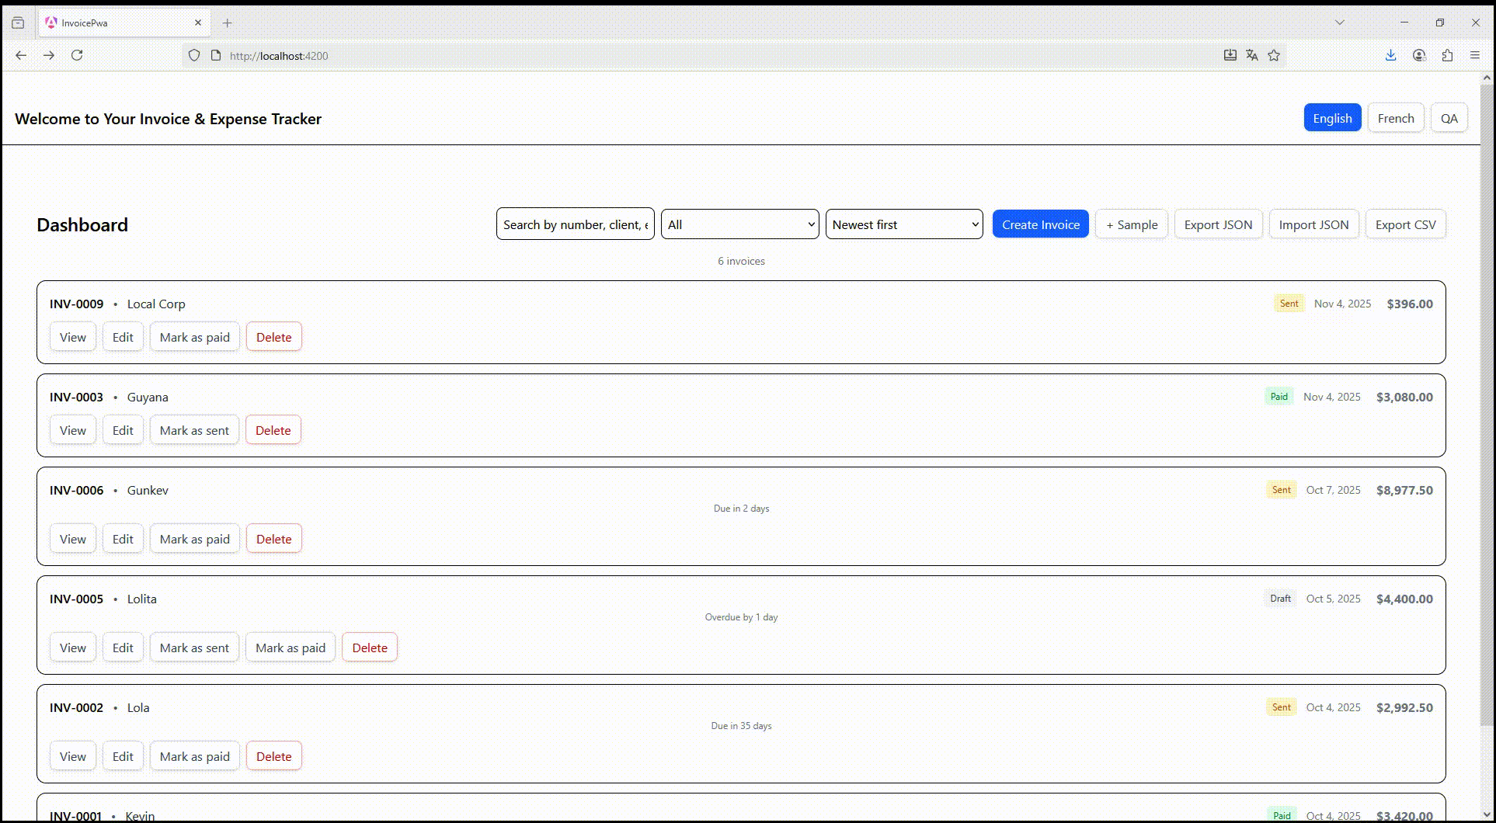Click Create Invoice button

1040,224
